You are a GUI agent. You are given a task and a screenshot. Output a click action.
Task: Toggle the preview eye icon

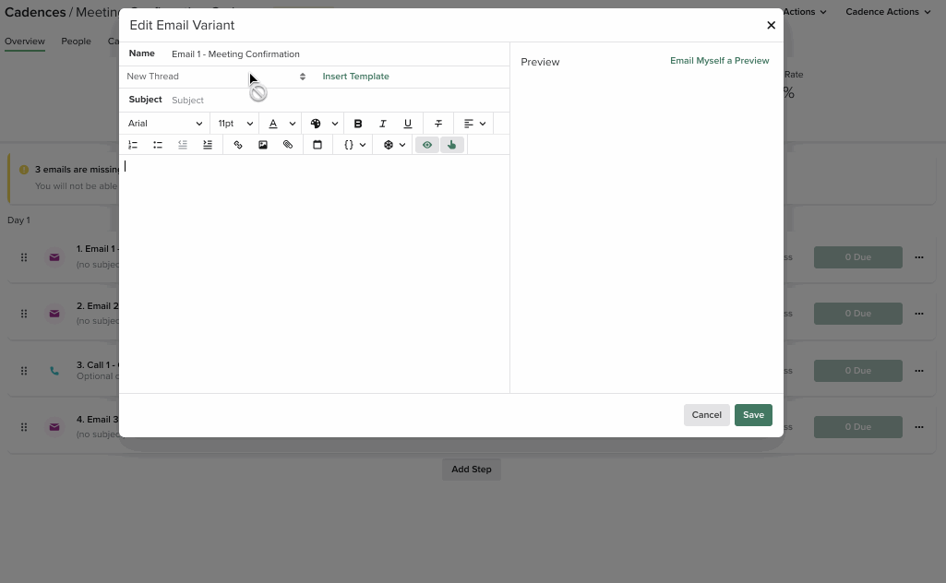tap(426, 145)
